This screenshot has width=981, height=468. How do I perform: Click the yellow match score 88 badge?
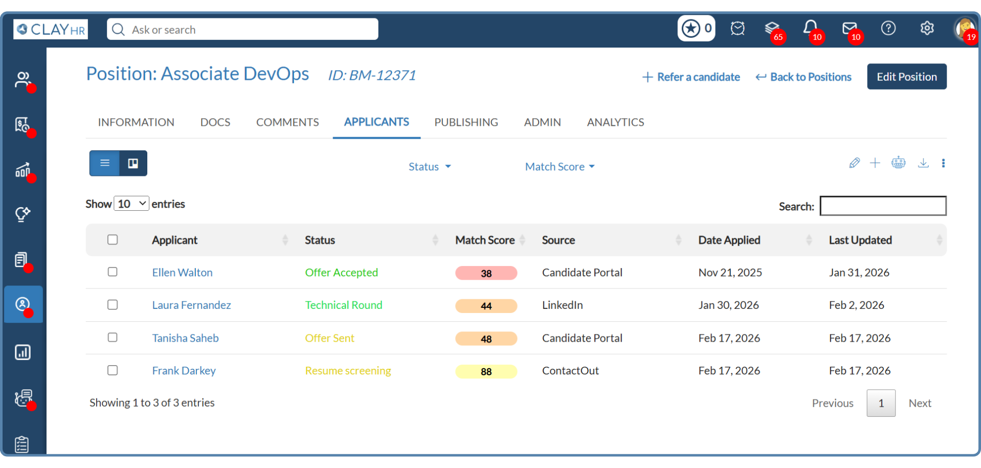486,371
